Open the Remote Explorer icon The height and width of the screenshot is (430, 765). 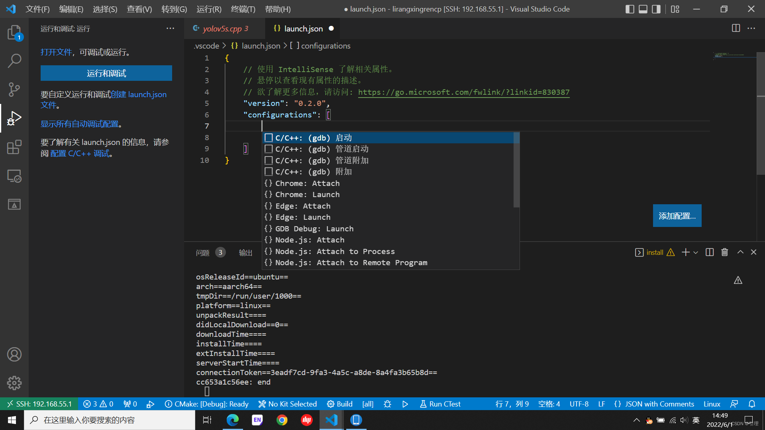click(x=14, y=176)
